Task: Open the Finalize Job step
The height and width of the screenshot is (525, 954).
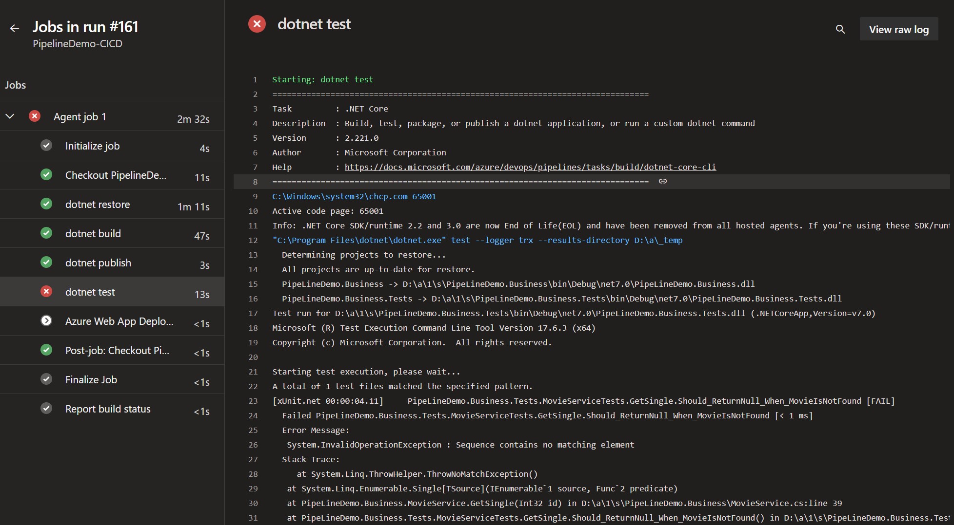Action: tap(91, 379)
